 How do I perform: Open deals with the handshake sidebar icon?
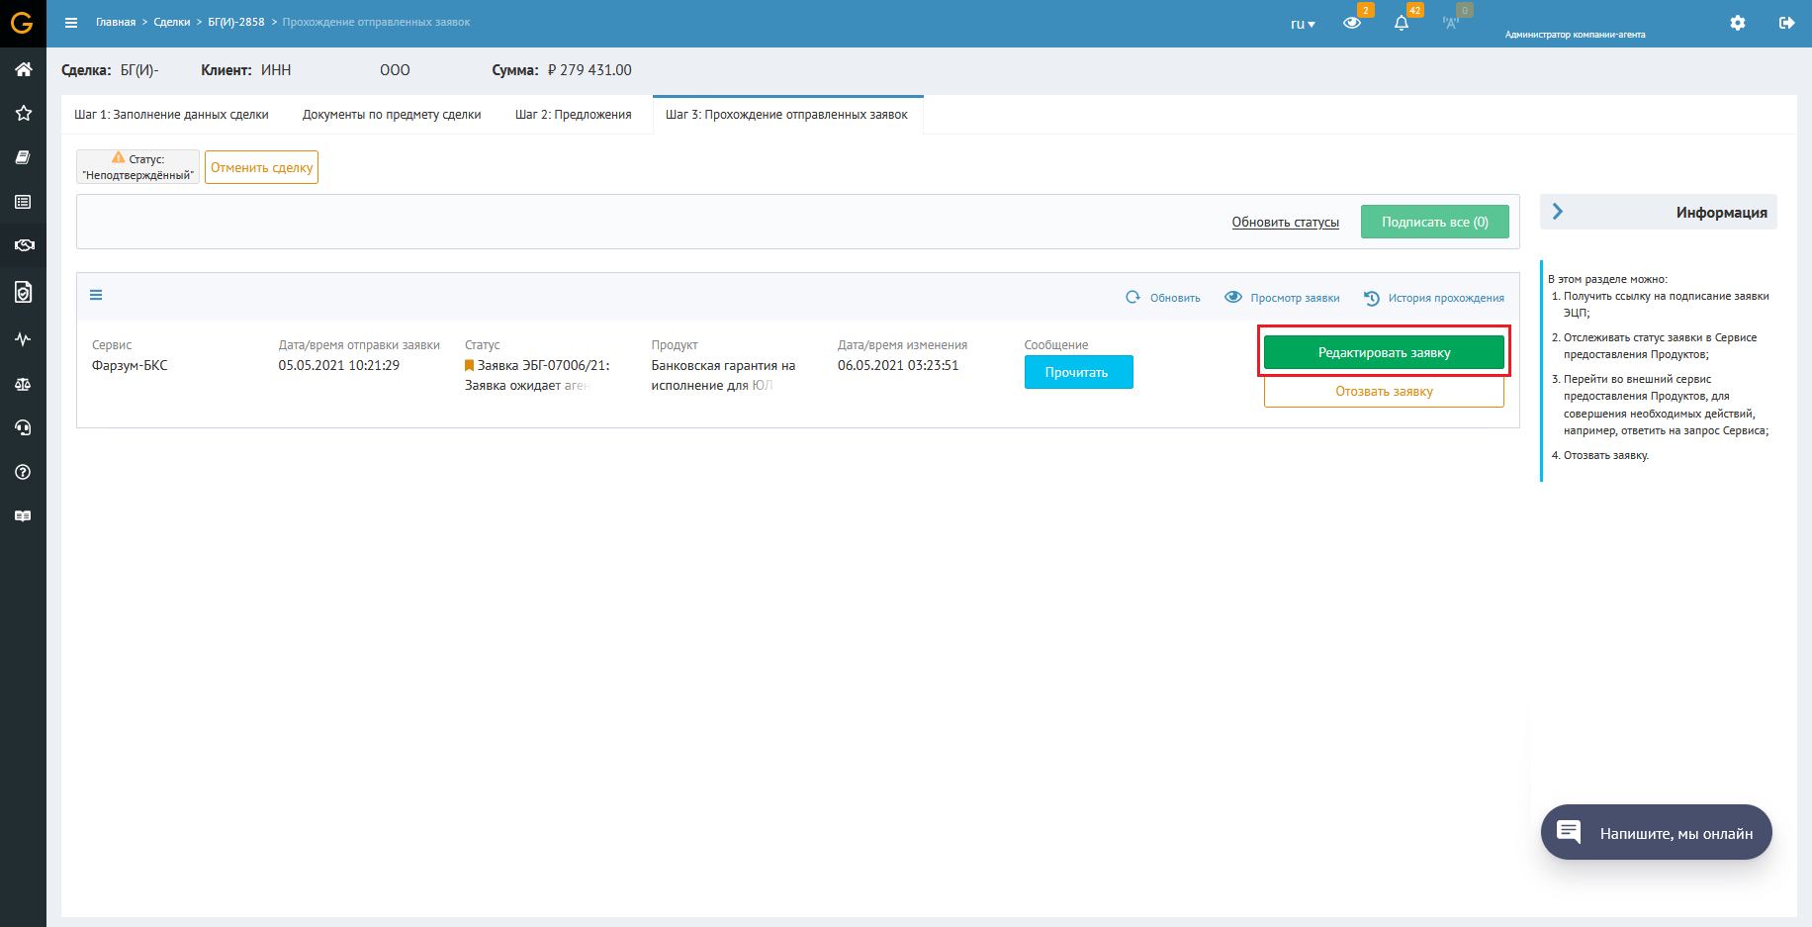(23, 245)
